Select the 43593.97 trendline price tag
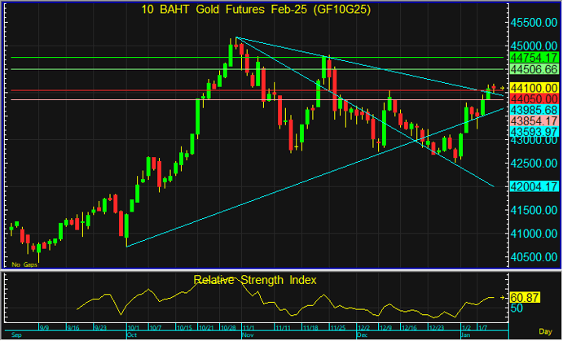563x341 pixels. [533, 131]
